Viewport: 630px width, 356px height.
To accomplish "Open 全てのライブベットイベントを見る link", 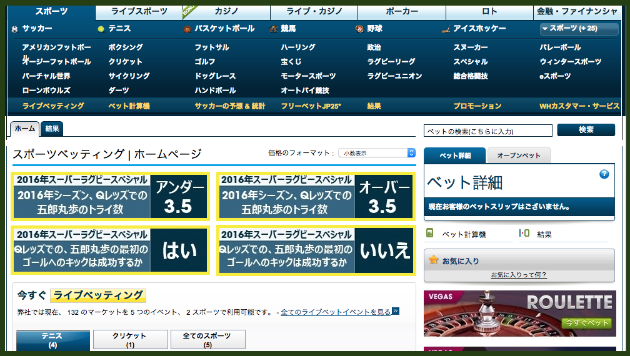I will [336, 312].
